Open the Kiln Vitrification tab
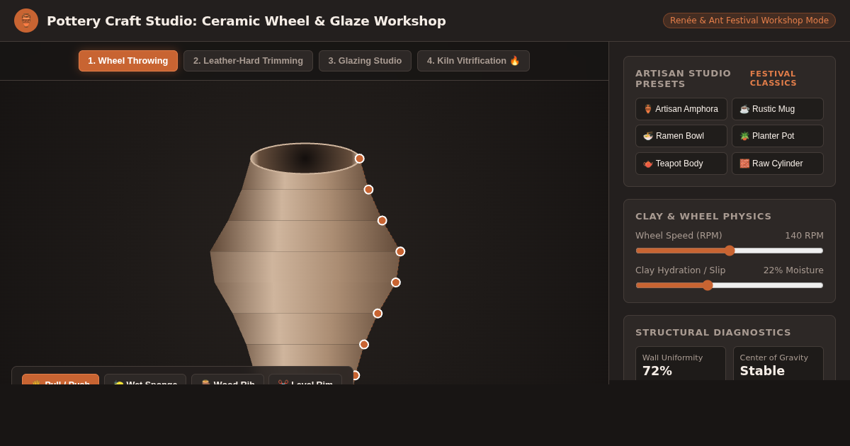850x446 pixels. (473, 61)
